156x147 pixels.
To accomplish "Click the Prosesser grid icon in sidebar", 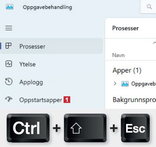I will (x=9, y=46).
